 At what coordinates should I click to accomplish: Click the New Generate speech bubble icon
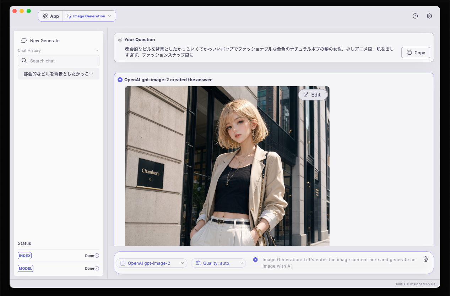coord(24,40)
